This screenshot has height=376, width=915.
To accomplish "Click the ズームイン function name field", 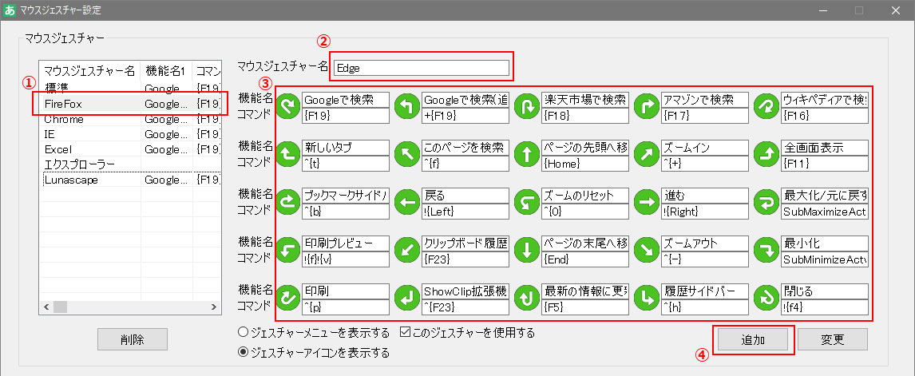I will point(705,148).
